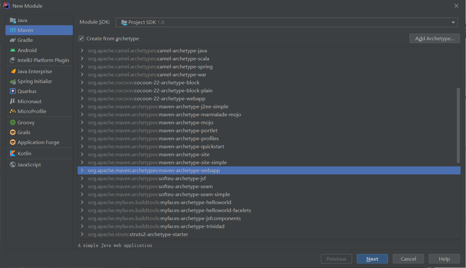Select camel-archetype-scala archetype row
This screenshot has width=466, height=268.
coord(269,58)
